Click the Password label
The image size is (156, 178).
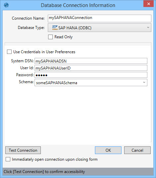pos(25,75)
